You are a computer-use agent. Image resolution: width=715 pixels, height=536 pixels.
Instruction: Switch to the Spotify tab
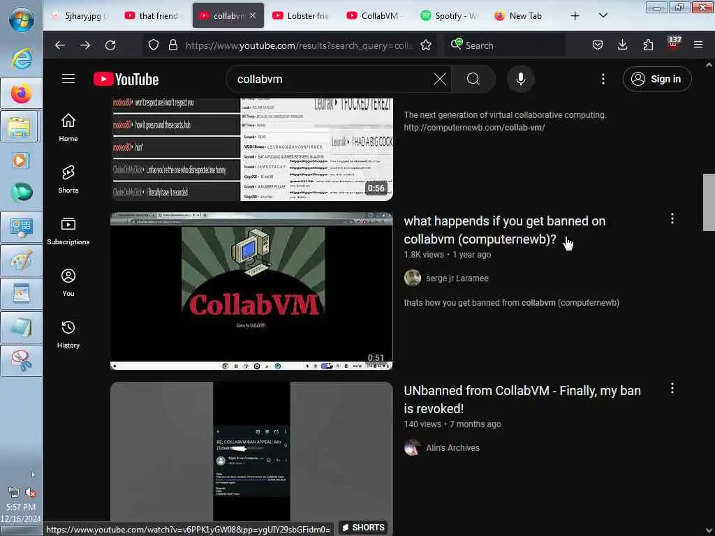[x=448, y=16]
